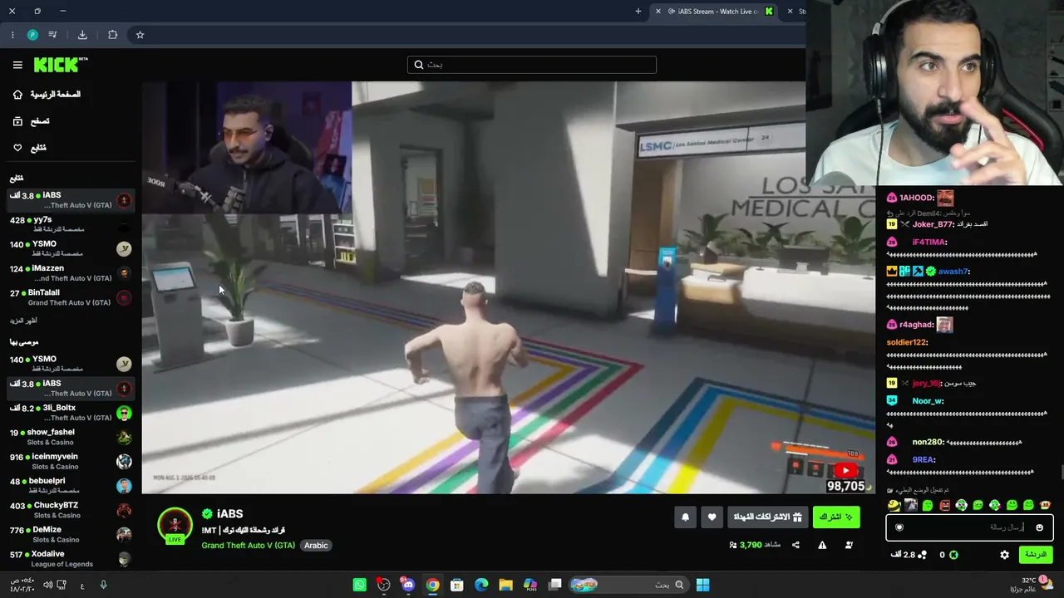Open WhatsApp from the taskbar

(x=359, y=585)
